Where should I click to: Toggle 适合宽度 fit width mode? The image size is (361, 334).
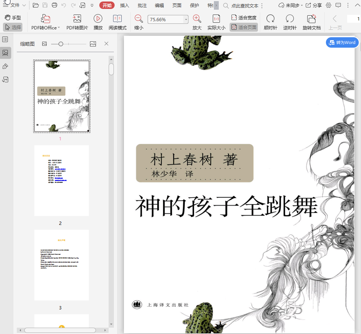244,18
